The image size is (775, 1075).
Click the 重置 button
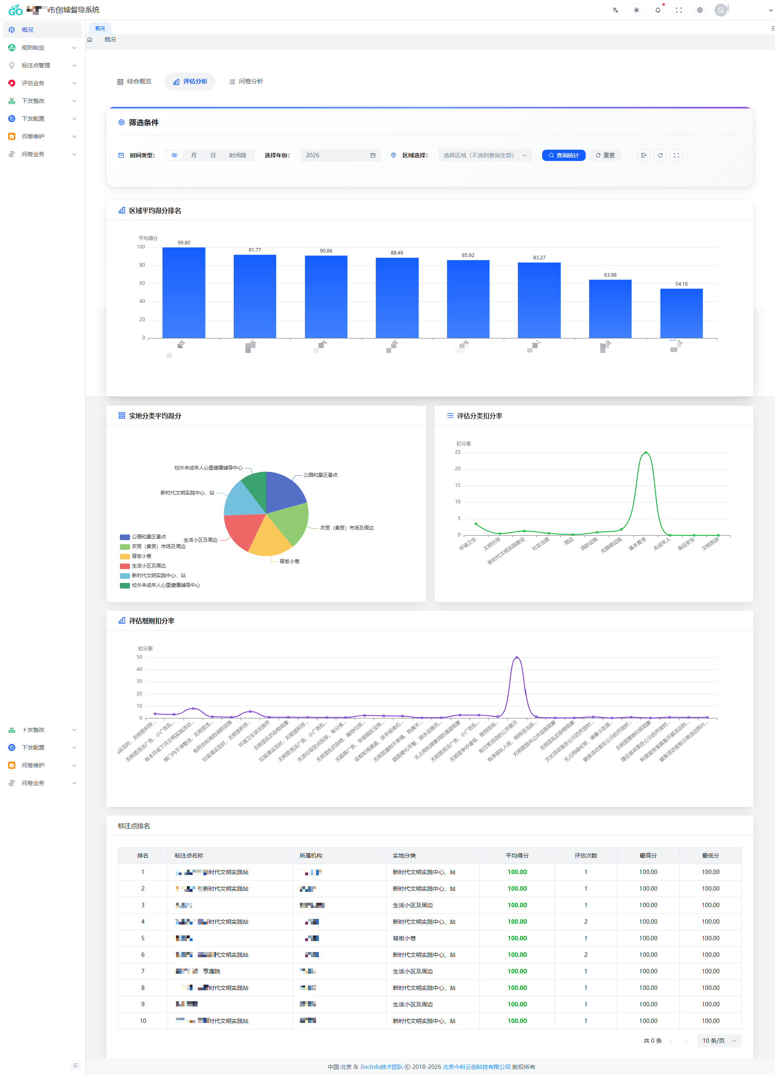pyautogui.click(x=605, y=155)
